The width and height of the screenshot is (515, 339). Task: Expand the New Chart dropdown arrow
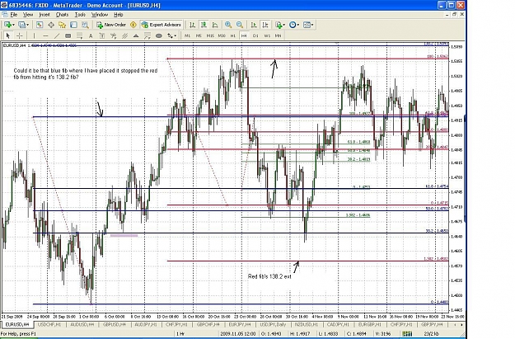[13, 25]
